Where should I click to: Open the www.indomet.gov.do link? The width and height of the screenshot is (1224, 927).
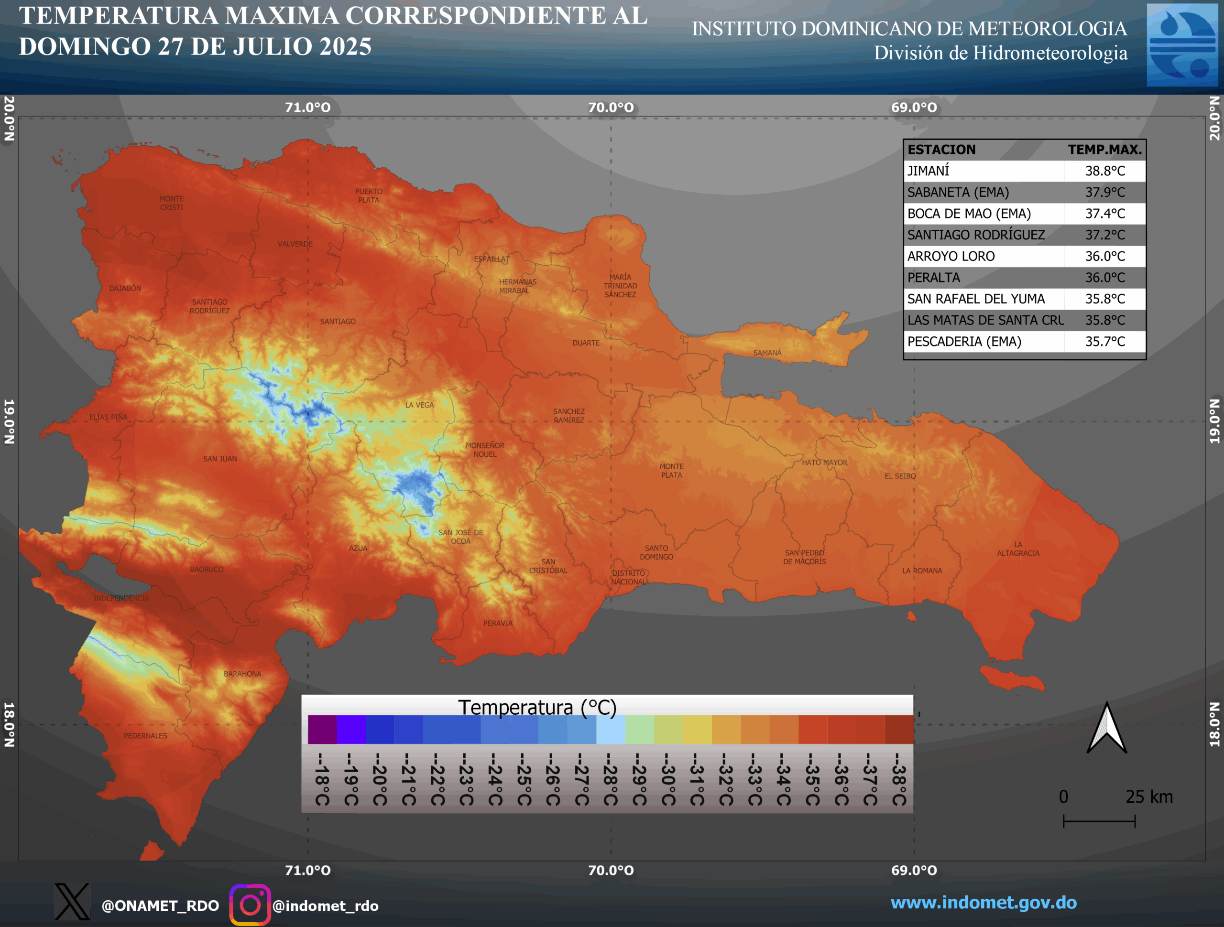coord(984,903)
